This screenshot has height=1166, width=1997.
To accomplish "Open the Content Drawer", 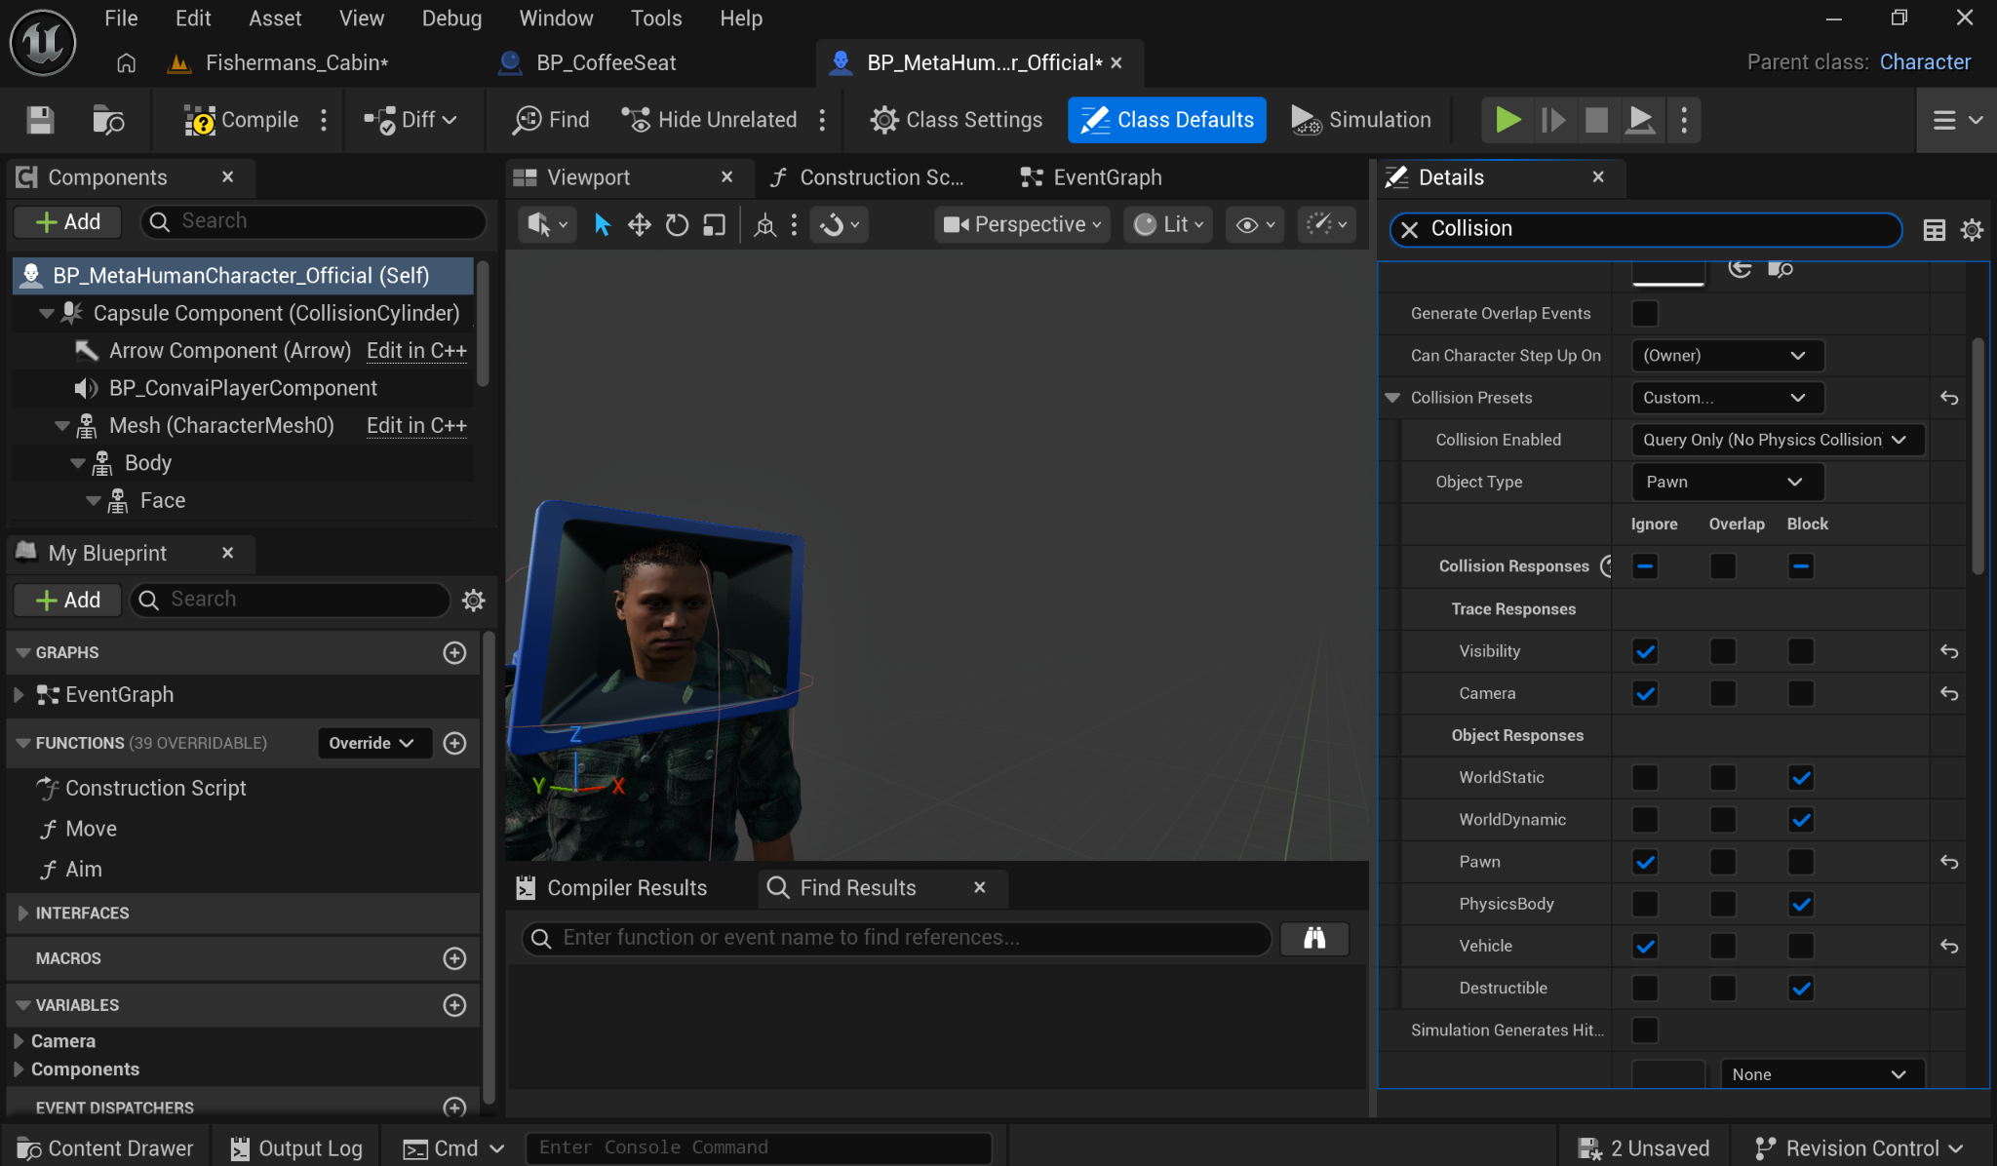I will (x=105, y=1148).
